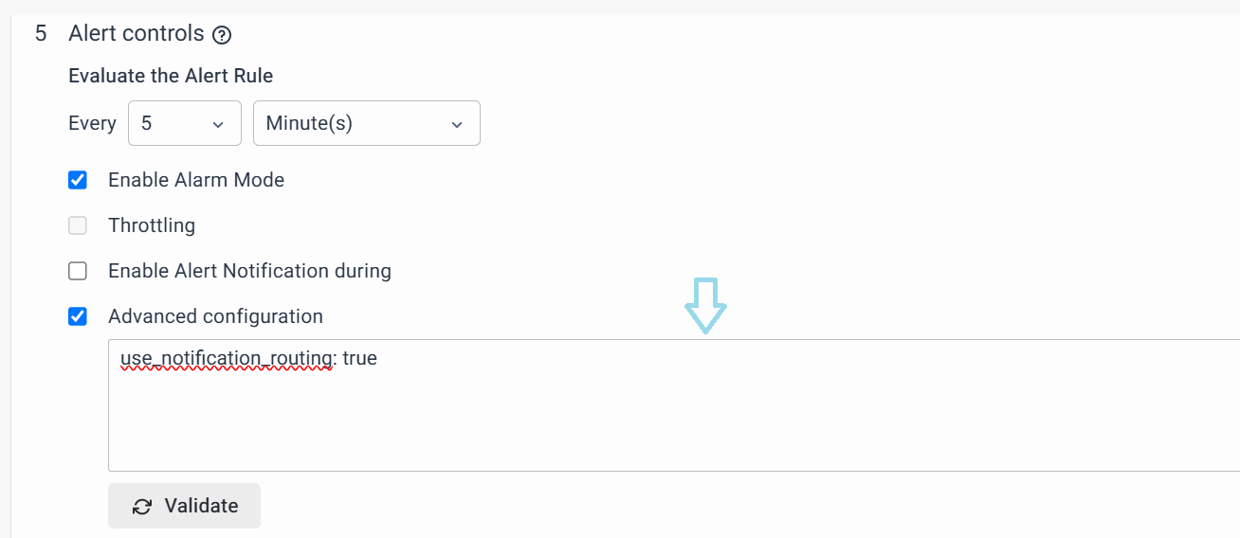This screenshot has width=1240, height=538.
Task: Click the Alert controls section heading
Action: coord(137,34)
